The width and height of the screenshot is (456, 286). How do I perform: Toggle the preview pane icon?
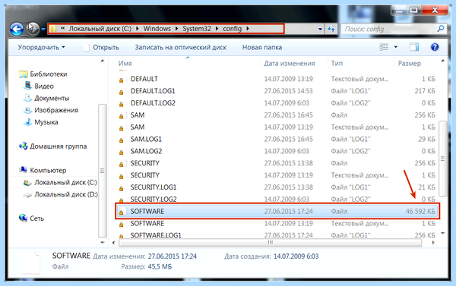click(x=414, y=47)
